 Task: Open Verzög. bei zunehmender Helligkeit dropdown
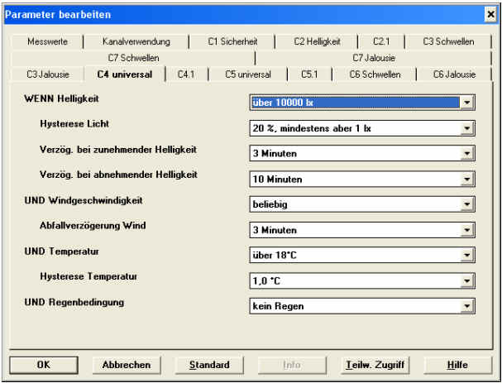[467, 153]
